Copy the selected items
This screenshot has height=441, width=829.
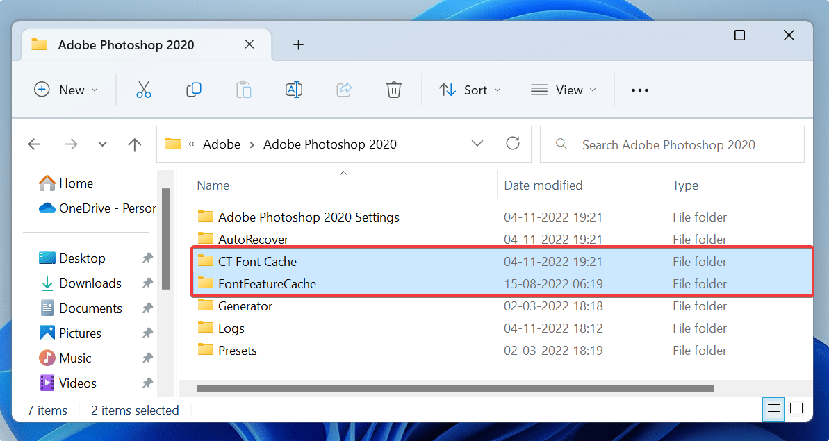point(194,90)
